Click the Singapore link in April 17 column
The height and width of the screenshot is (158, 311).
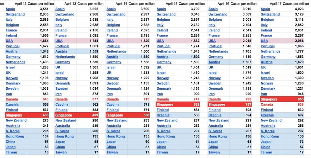[x=269, y=99]
